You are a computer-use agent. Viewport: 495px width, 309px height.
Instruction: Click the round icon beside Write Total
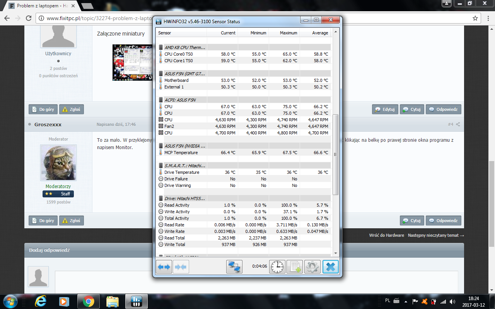[161, 244]
